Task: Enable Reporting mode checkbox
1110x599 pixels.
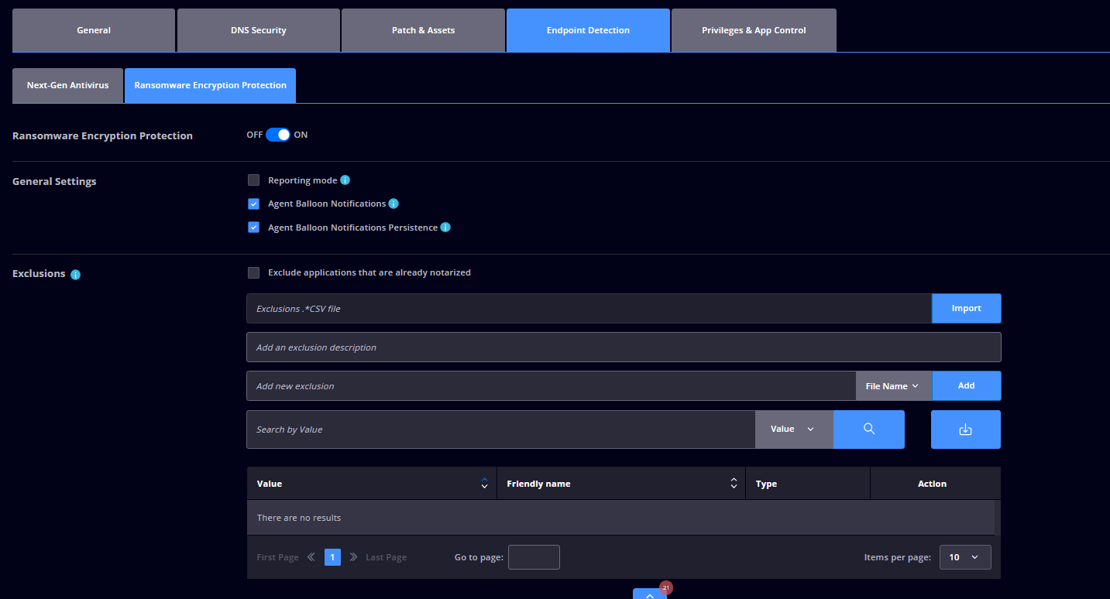Action: coord(253,180)
